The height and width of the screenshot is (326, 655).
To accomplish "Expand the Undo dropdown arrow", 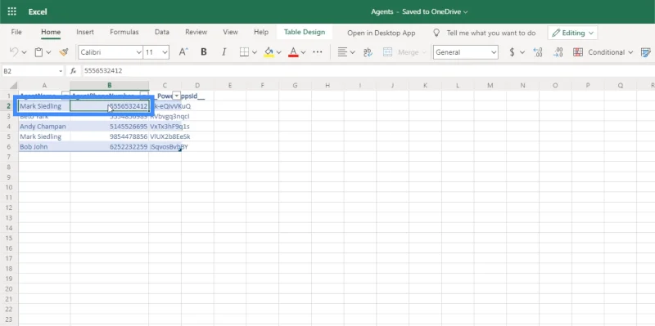I will [24, 52].
